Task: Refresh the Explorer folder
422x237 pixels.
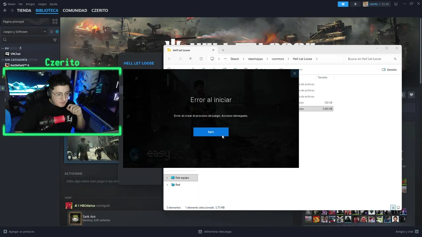Action: [201, 59]
